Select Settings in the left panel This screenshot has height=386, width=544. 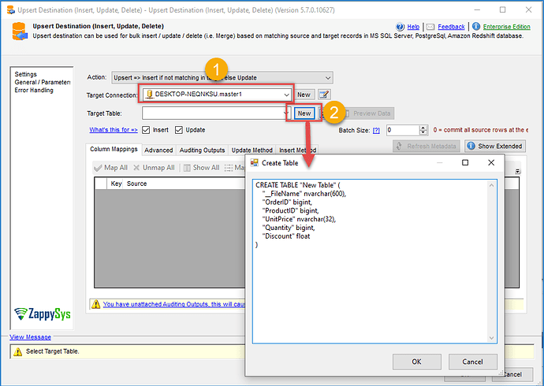pyautogui.click(x=26, y=74)
